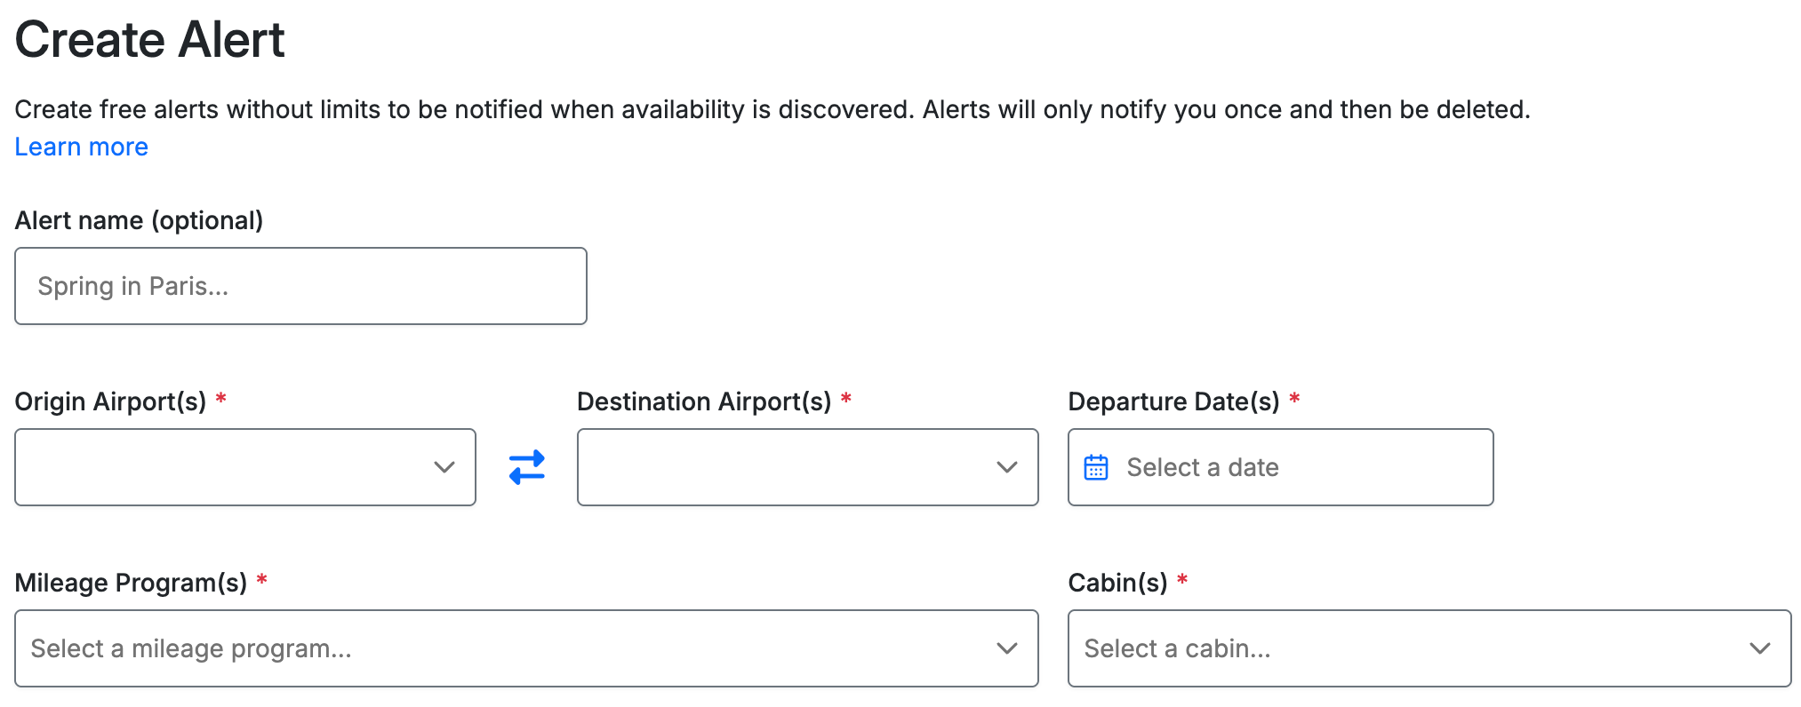Open the Origin Airport(s) dropdown field
The width and height of the screenshot is (1801, 707).
(222, 467)
